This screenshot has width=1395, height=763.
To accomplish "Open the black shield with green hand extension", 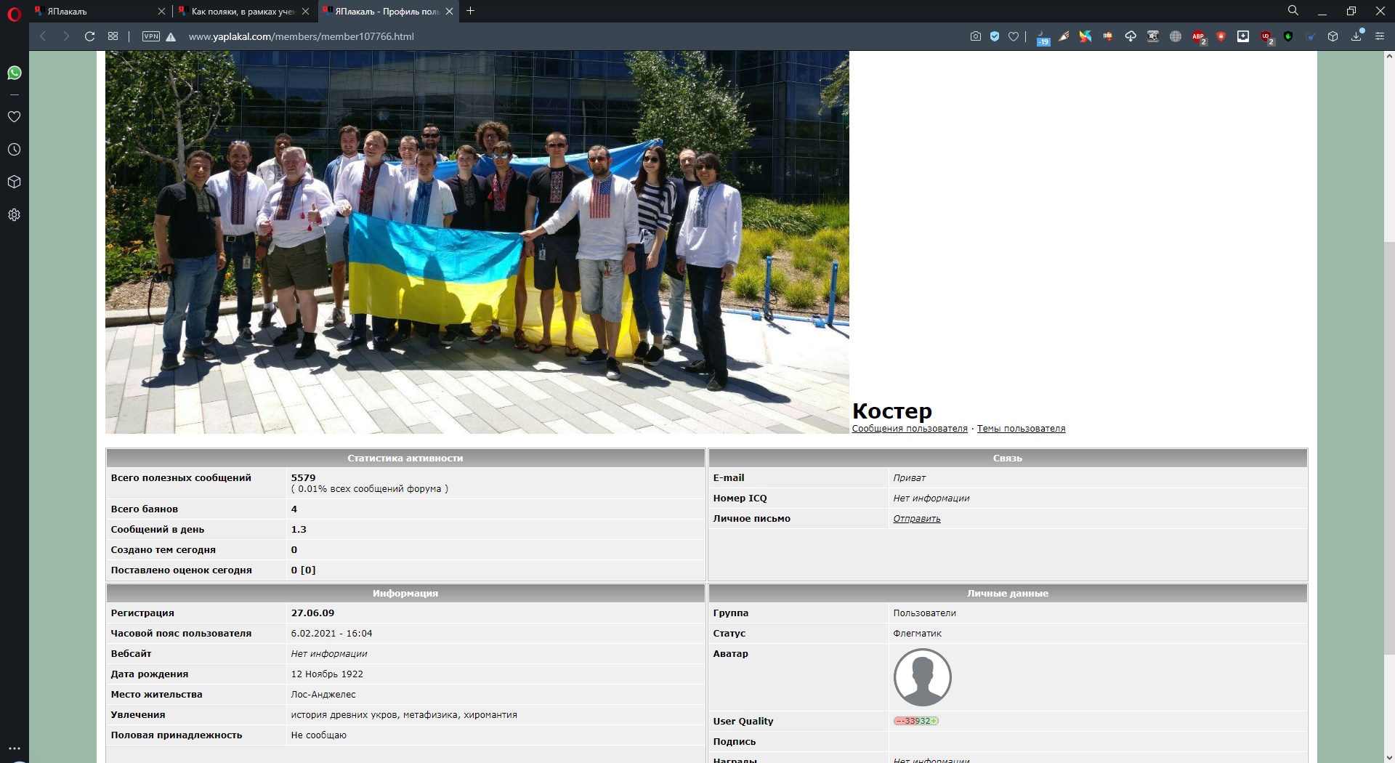I will [x=1288, y=36].
